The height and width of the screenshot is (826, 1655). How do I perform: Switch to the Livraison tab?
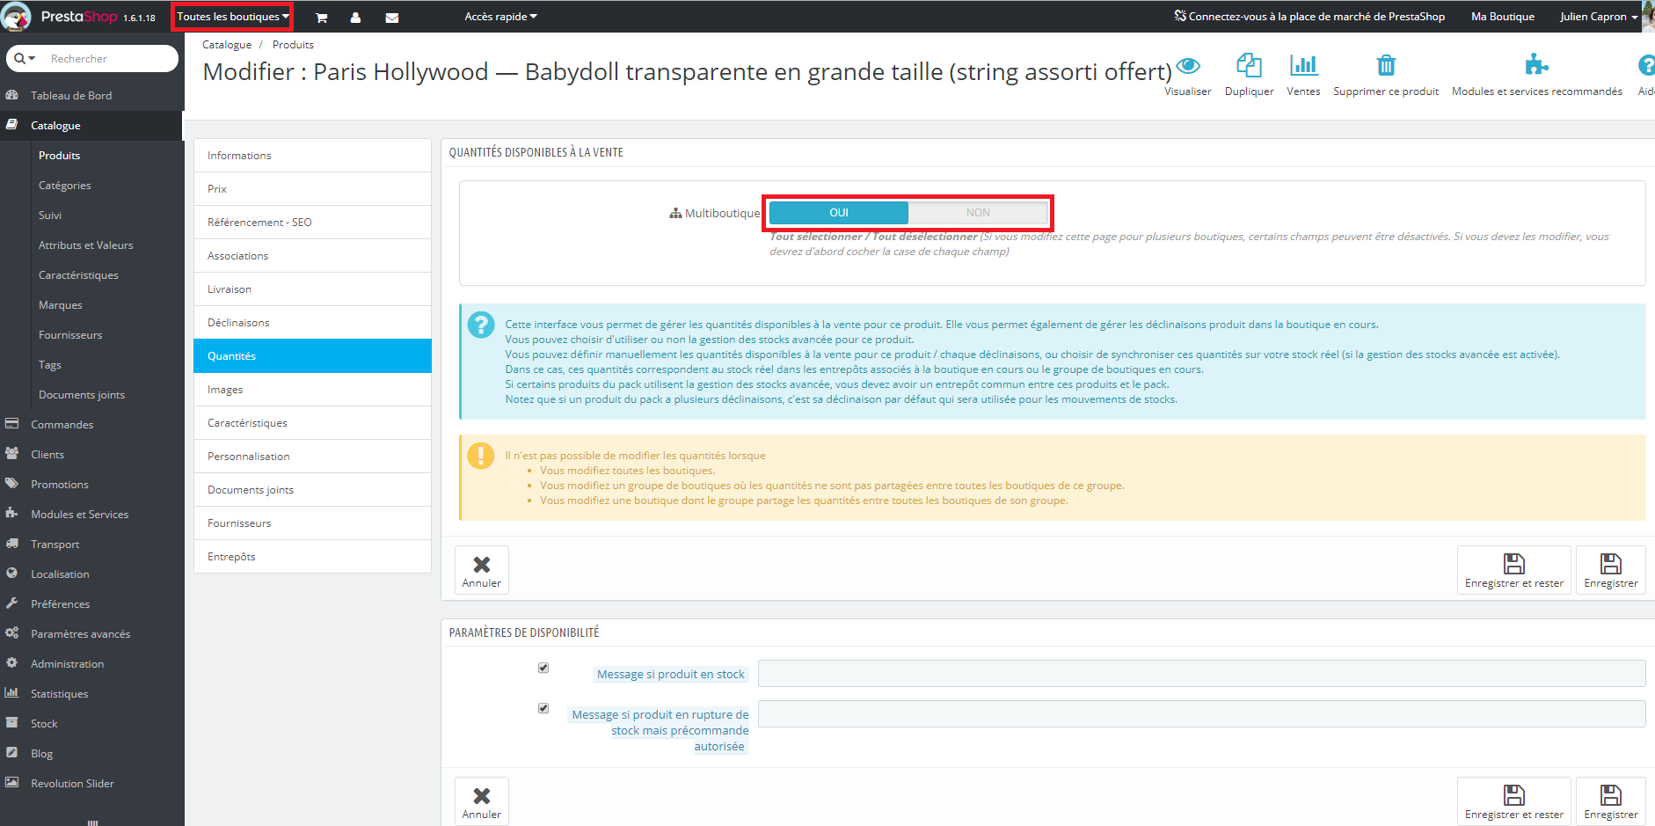(x=312, y=289)
